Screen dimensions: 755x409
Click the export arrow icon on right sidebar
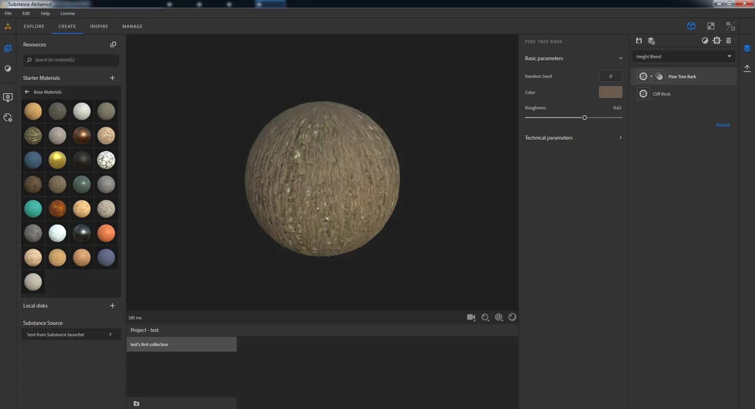click(x=747, y=68)
